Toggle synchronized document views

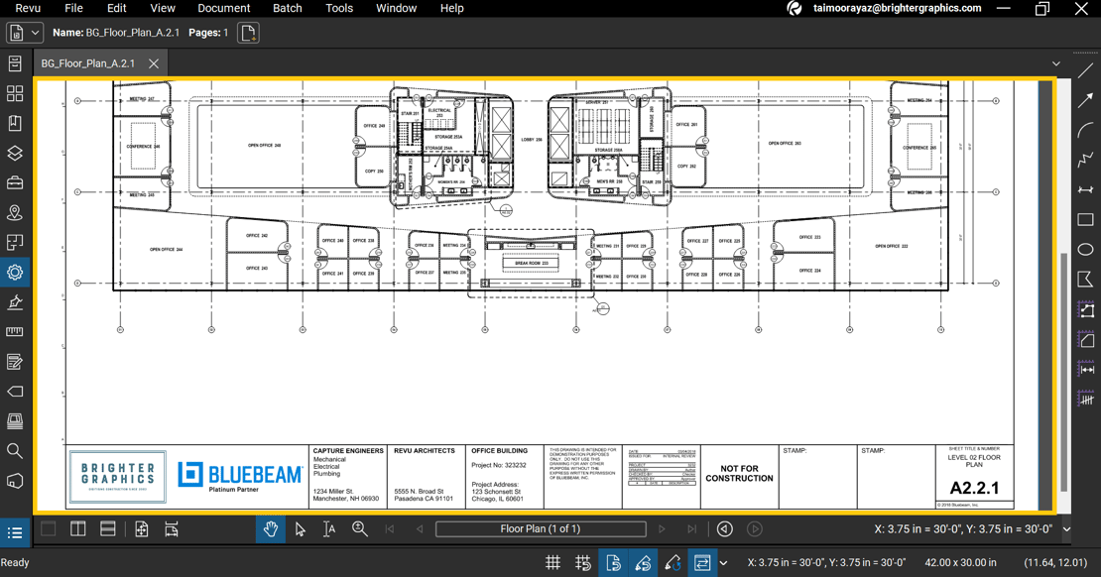(702, 562)
